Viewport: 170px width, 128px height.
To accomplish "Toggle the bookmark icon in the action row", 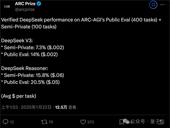I will 122,122.
